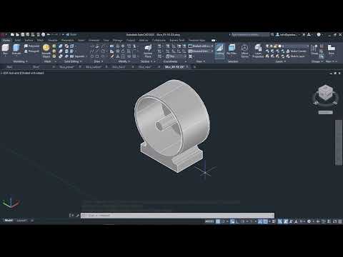
Task: Open the Unsaved View dropdown
Action: coord(201,51)
